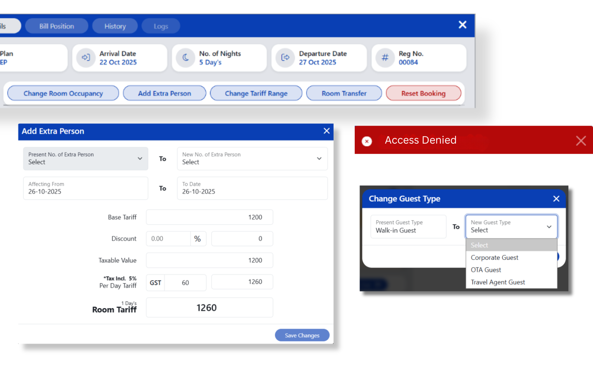Screen dimensions: 593x370
Task: Expand the New No. of Extra Person dropdown
Action: [252, 159]
